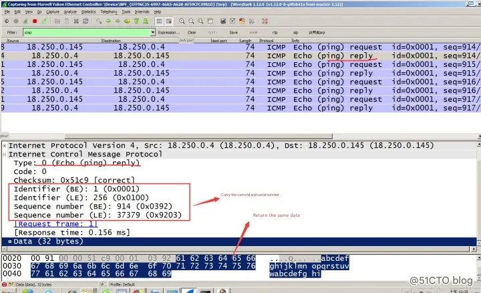Expand the Data (32 bytes) node
Image resolution: width=481 pixels, height=293 pixels.
pyautogui.click(x=10, y=241)
